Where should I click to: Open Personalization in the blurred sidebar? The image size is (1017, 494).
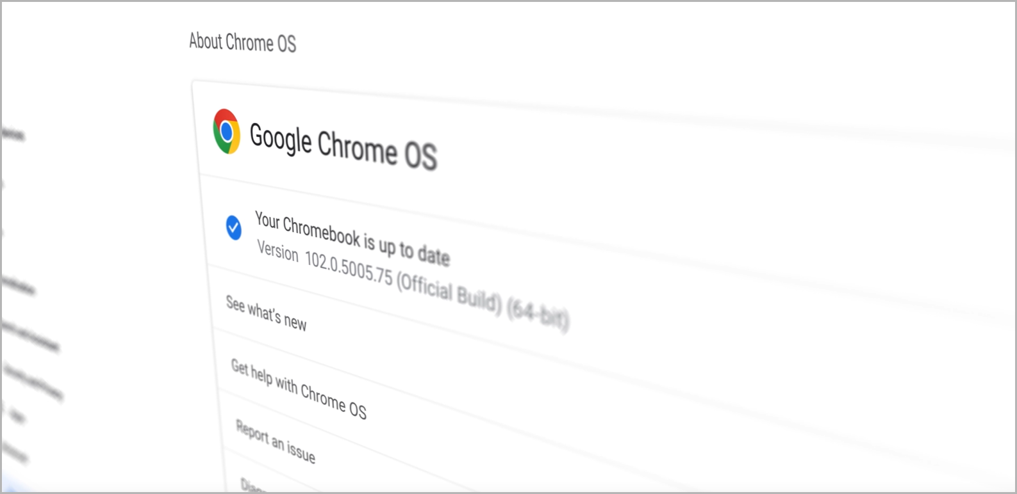pos(18,285)
